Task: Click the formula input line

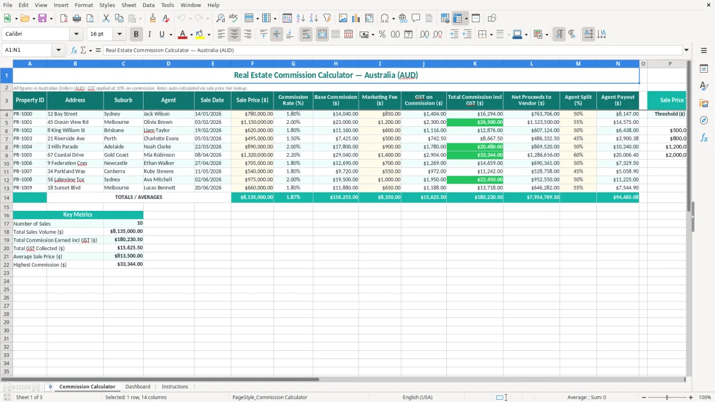Action: [x=392, y=50]
